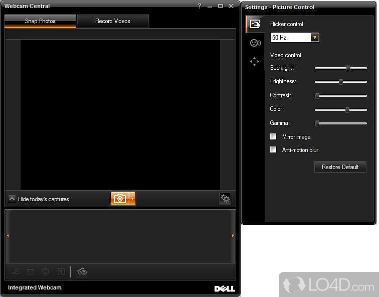Click the Brightness slider handle
379x297 pixels.
(x=341, y=82)
